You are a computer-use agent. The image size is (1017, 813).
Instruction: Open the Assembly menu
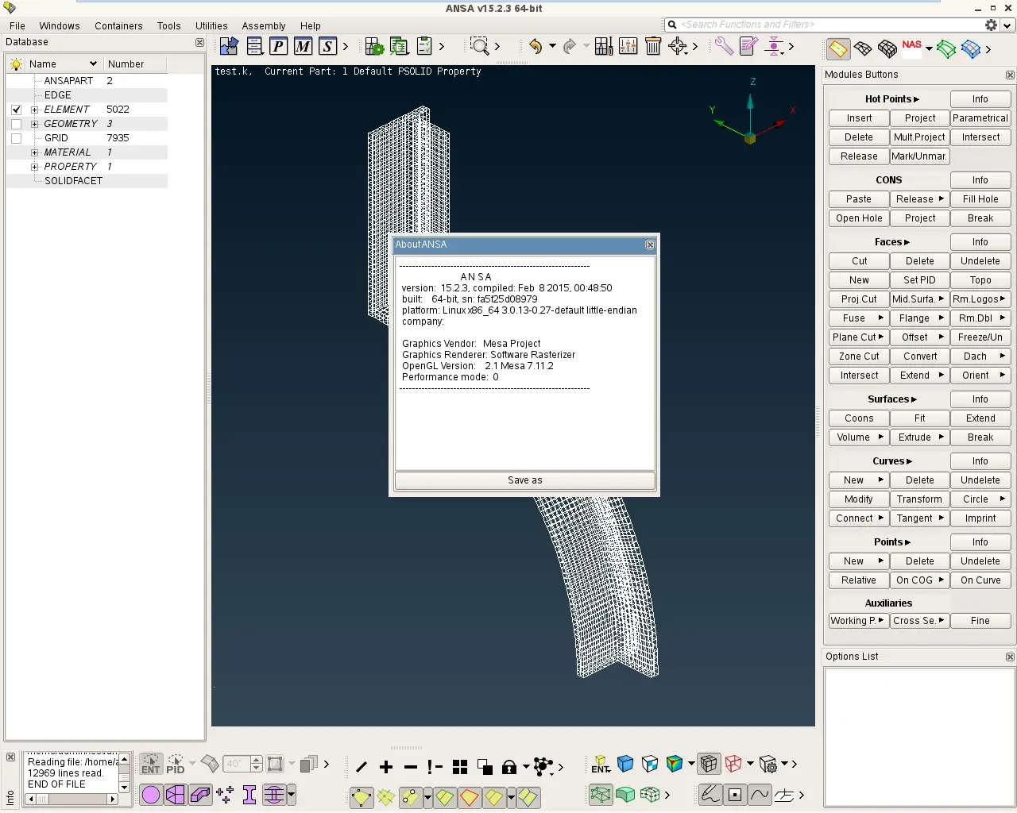coord(264,26)
